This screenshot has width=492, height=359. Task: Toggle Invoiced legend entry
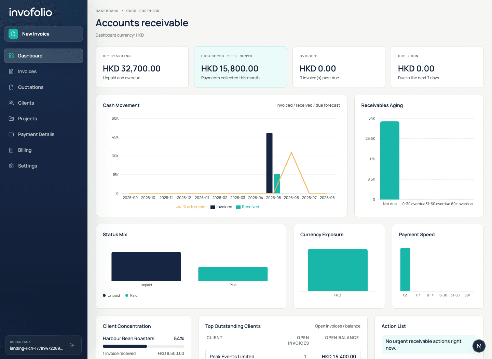point(221,207)
